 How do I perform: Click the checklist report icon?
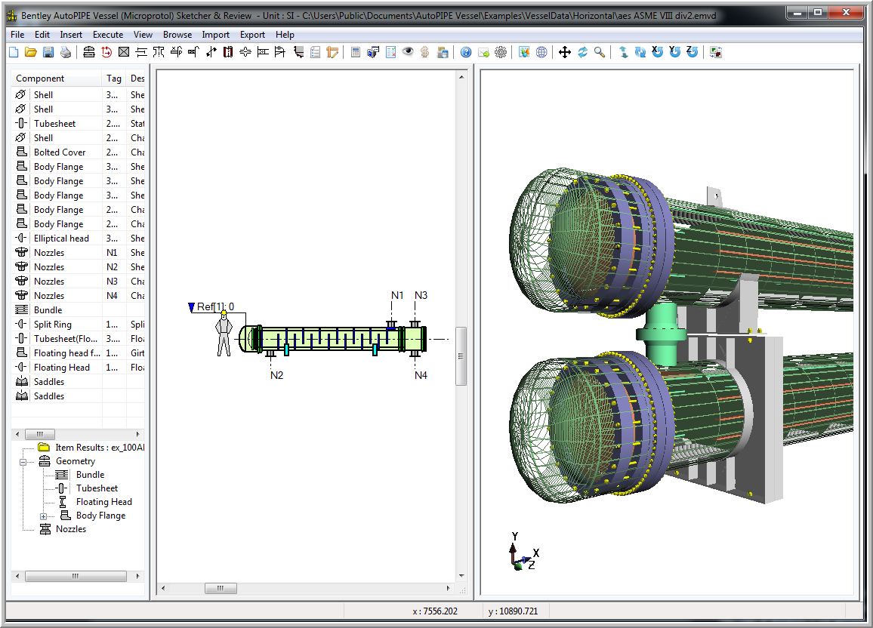coord(391,52)
